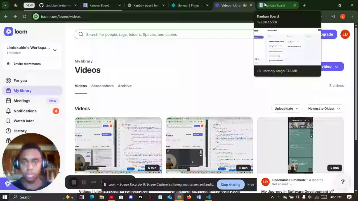Viewport: 358px width, 201px height.
Task: Open the tab search dropdown arrow
Action: pos(5,5)
